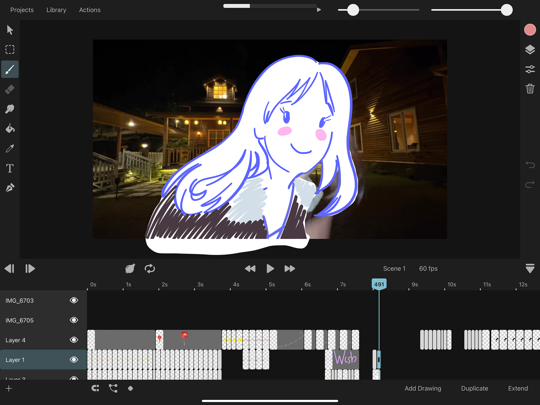This screenshot has width=540, height=405.
Task: Hide Layer 1 using eye icon
Action: pos(74,360)
